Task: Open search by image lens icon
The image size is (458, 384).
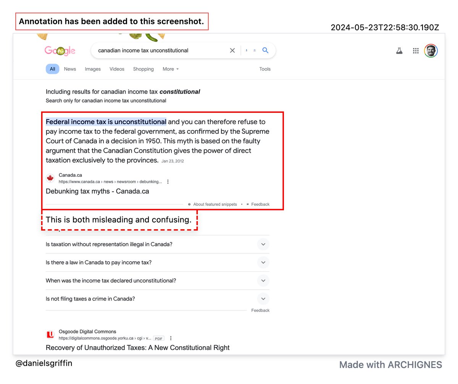Action: click(x=255, y=50)
